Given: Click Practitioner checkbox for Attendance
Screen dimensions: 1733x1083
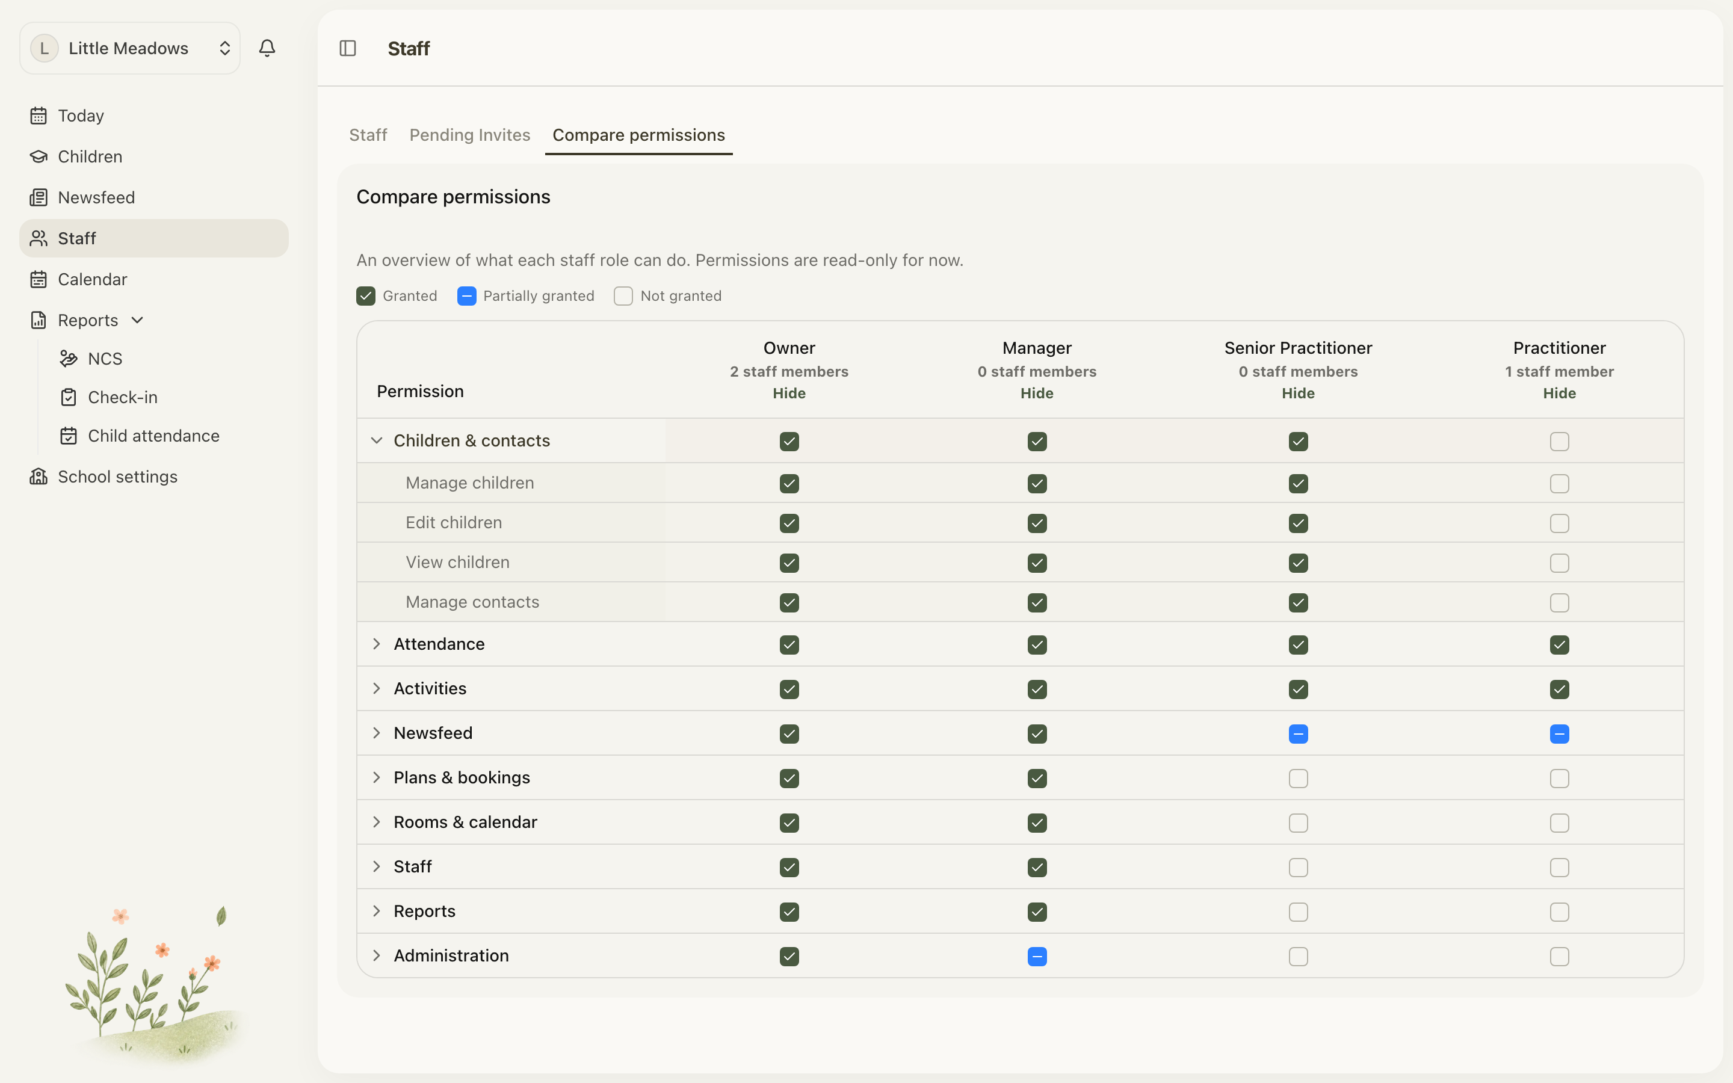Looking at the screenshot, I should 1560,644.
